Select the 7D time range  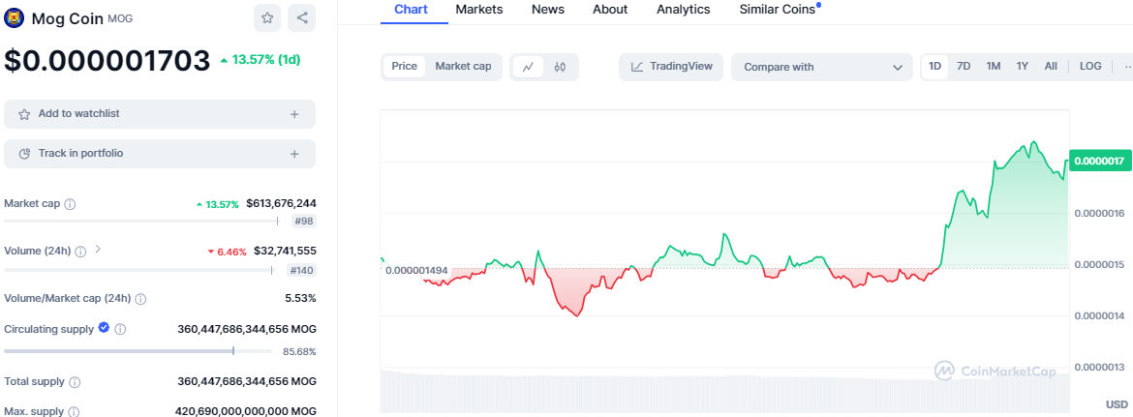(x=964, y=67)
